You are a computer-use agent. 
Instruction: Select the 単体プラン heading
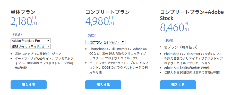[x=23, y=12]
